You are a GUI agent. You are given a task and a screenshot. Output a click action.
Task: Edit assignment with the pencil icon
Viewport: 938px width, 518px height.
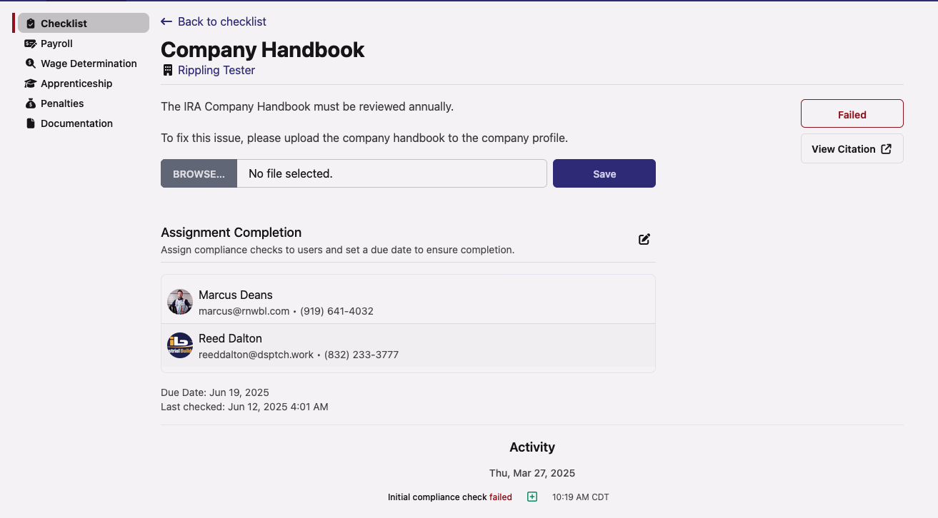[644, 239]
